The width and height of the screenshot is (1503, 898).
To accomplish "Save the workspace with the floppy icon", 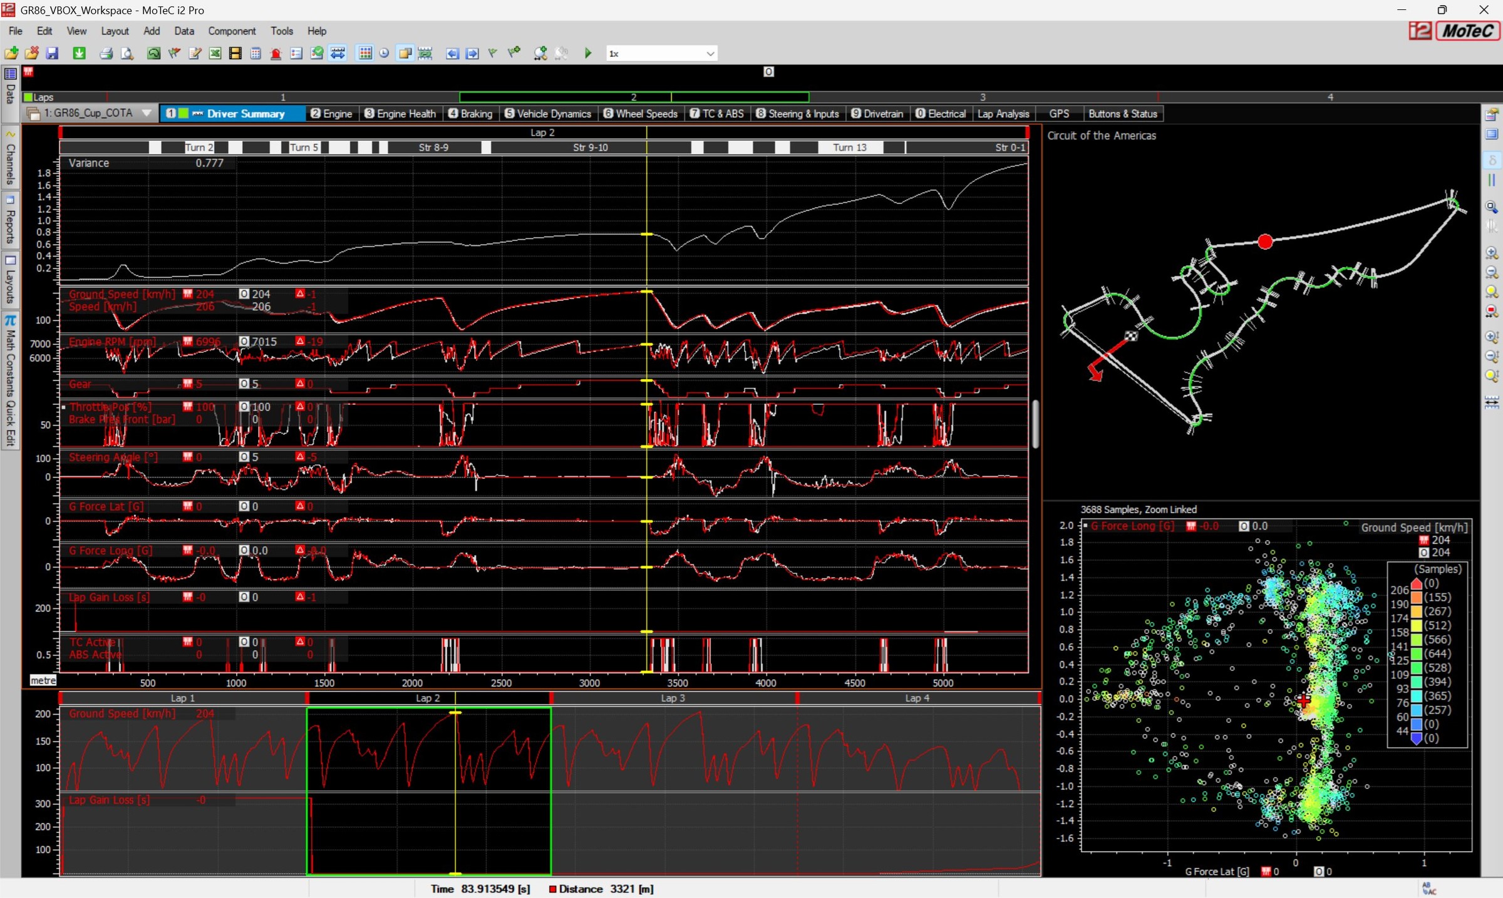I will pyautogui.click(x=52, y=54).
